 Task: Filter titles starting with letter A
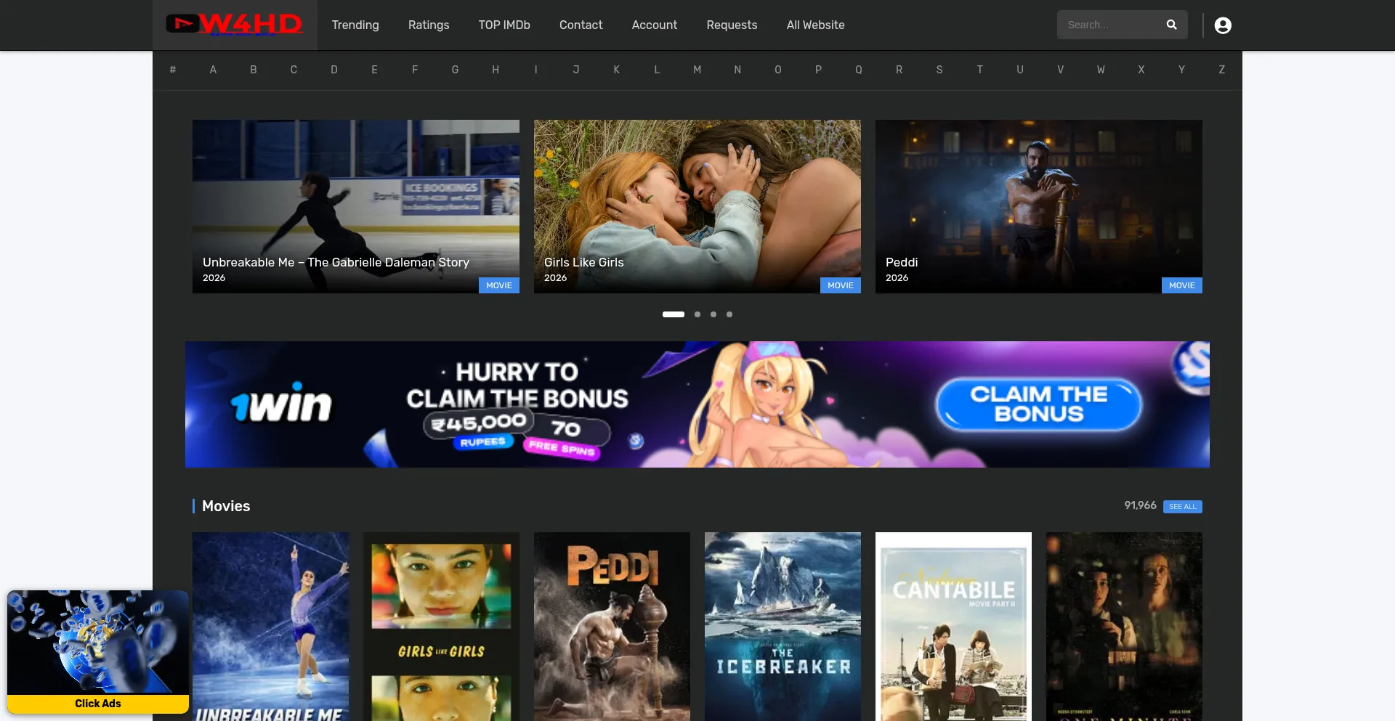213,70
